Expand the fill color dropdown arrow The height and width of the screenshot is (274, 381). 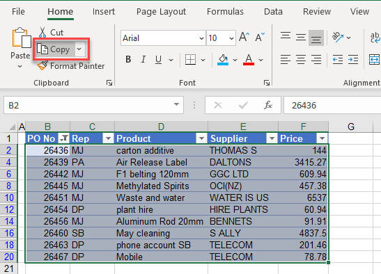[x=235, y=60]
